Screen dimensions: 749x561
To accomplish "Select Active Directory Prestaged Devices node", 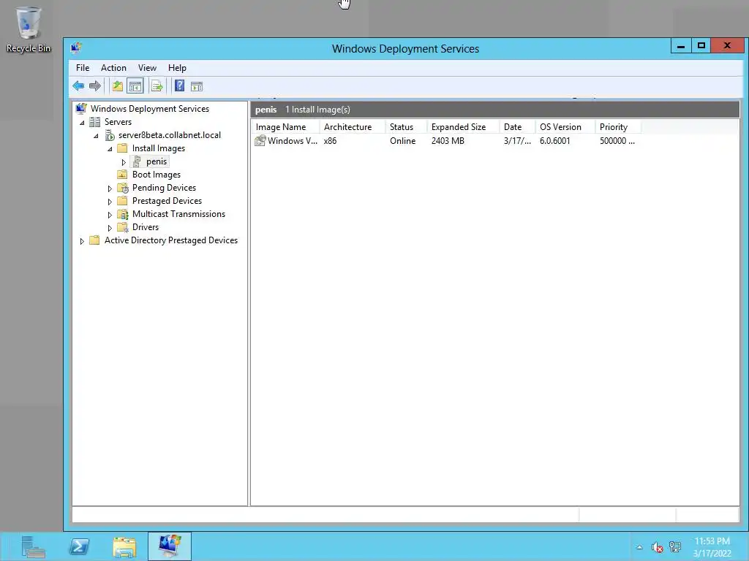I will tap(171, 240).
